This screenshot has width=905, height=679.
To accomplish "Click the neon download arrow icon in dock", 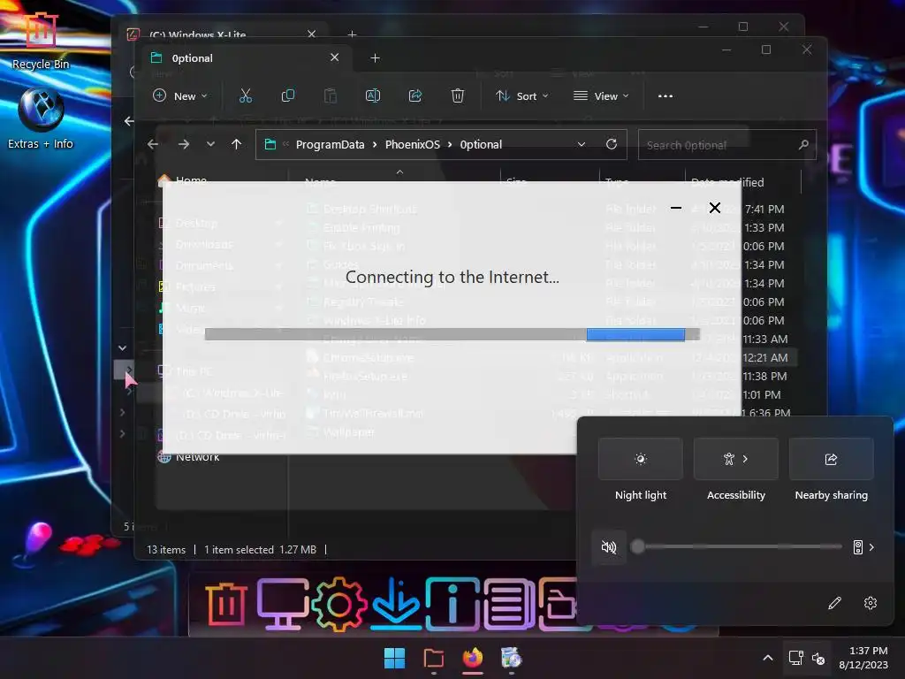I will [395, 603].
